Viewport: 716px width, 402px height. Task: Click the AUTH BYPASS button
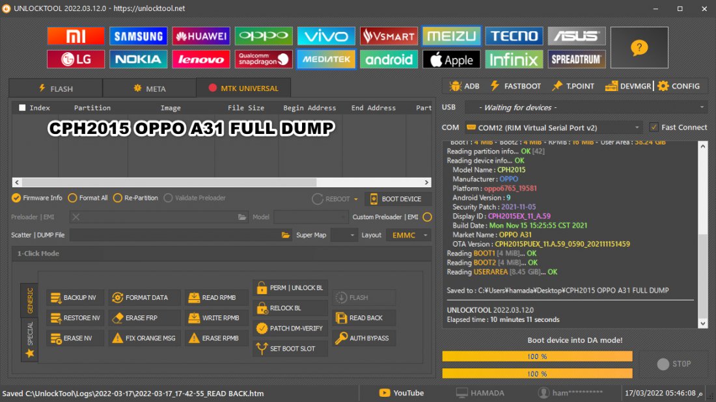pyautogui.click(x=364, y=338)
